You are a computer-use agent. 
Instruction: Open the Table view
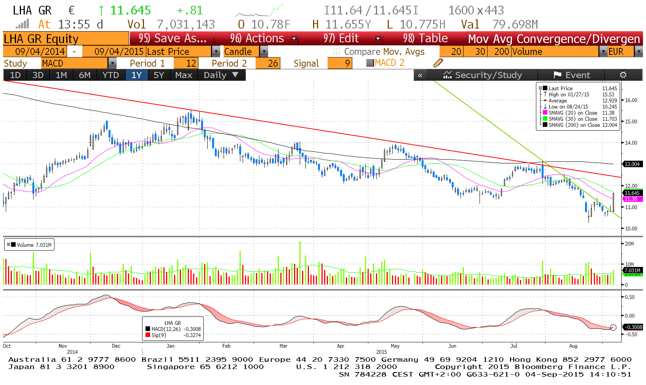425,38
